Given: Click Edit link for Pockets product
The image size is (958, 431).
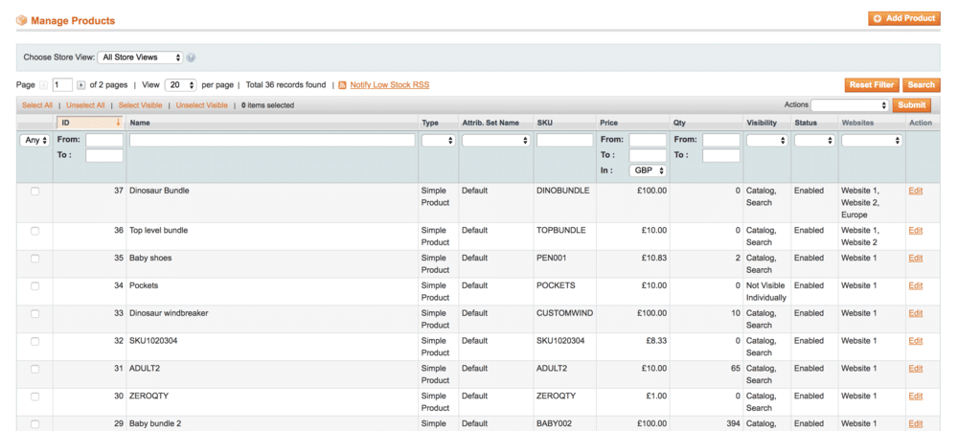Looking at the screenshot, I should tap(915, 285).
